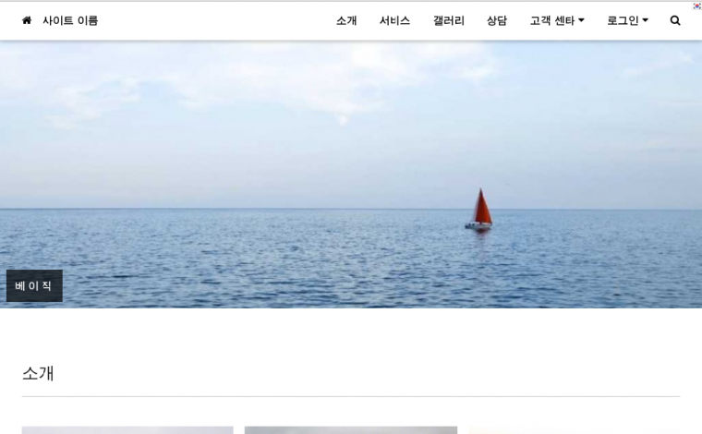Open the 갤러리 navigation item
Screen dimensions: 702x434
click(449, 20)
